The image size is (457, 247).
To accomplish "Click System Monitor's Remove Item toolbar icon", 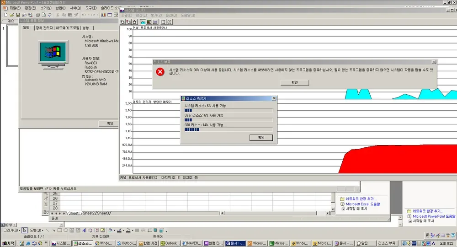I will 128,22.
